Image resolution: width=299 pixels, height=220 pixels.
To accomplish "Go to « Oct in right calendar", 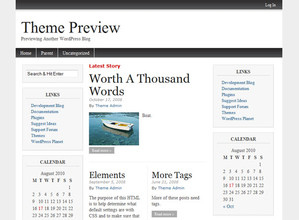I will [228, 206].
